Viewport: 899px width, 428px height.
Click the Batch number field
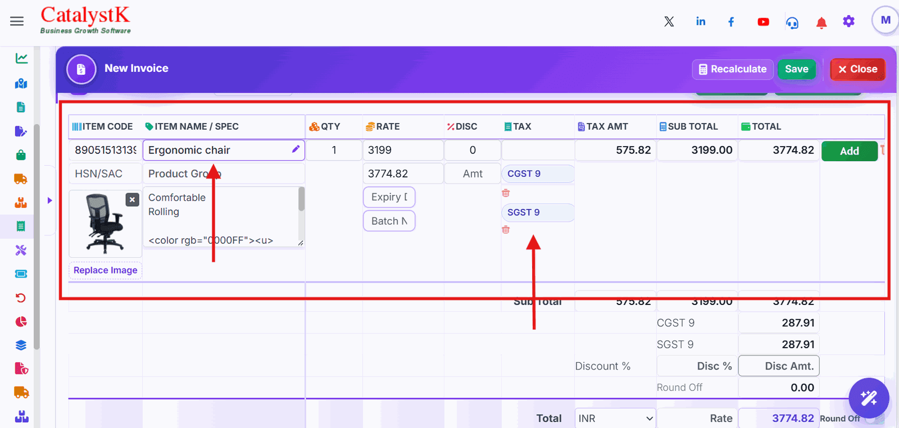tap(389, 221)
